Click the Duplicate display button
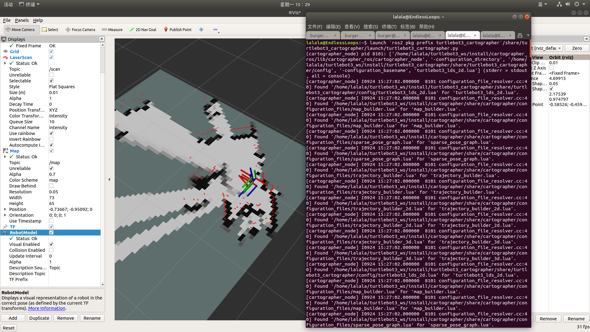The image size is (590, 332). pyautogui.click(x=39, y=318)
